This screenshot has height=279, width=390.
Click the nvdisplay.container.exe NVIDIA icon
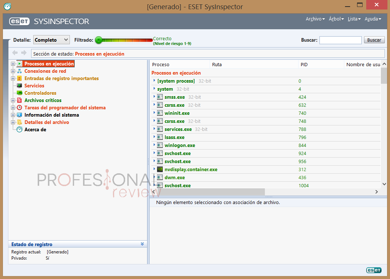click(160, 169)
